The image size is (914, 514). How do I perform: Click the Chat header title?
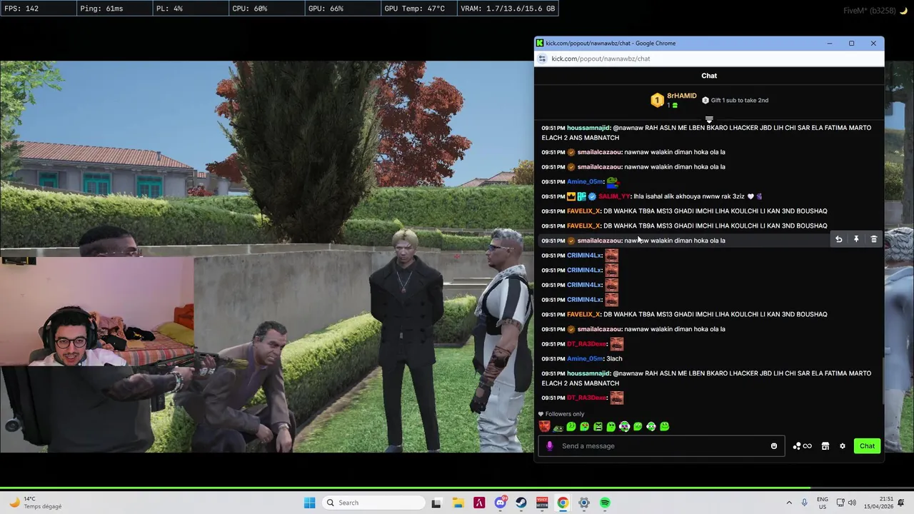709,76
